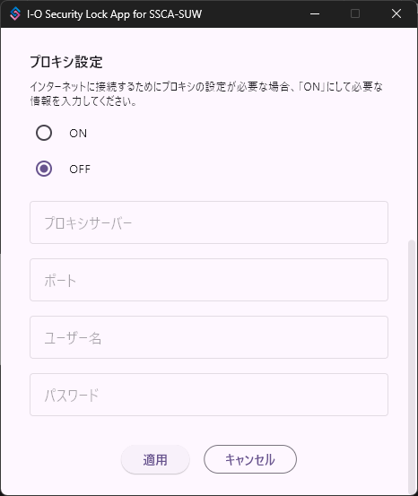Click the I-O Security Lock app logo icon
Image resolution: width=418 pixels, height=496 pixels.
15,14
